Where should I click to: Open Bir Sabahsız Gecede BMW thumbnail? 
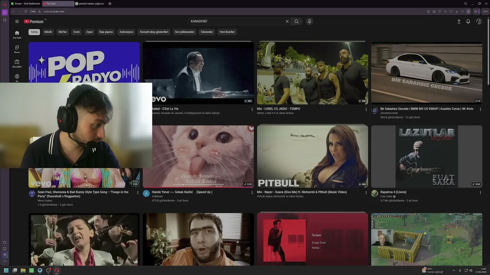pyautogui.click(x=426, y=73)
